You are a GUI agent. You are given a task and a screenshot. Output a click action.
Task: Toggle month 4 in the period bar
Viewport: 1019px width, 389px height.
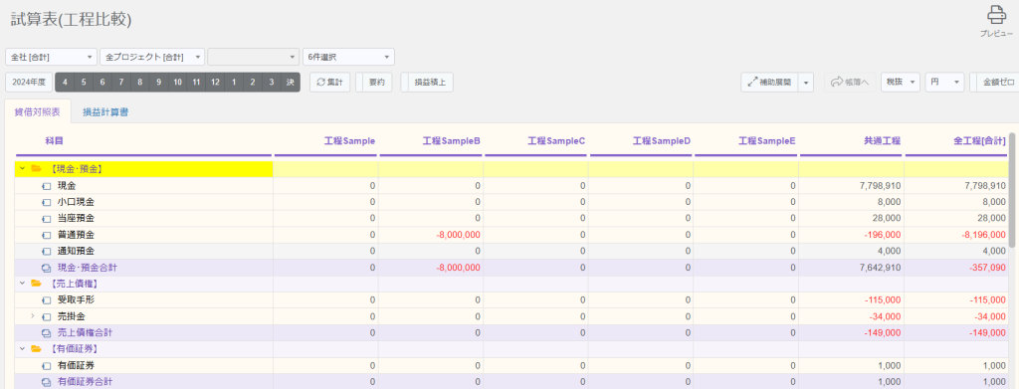click(x=65, y=83)
